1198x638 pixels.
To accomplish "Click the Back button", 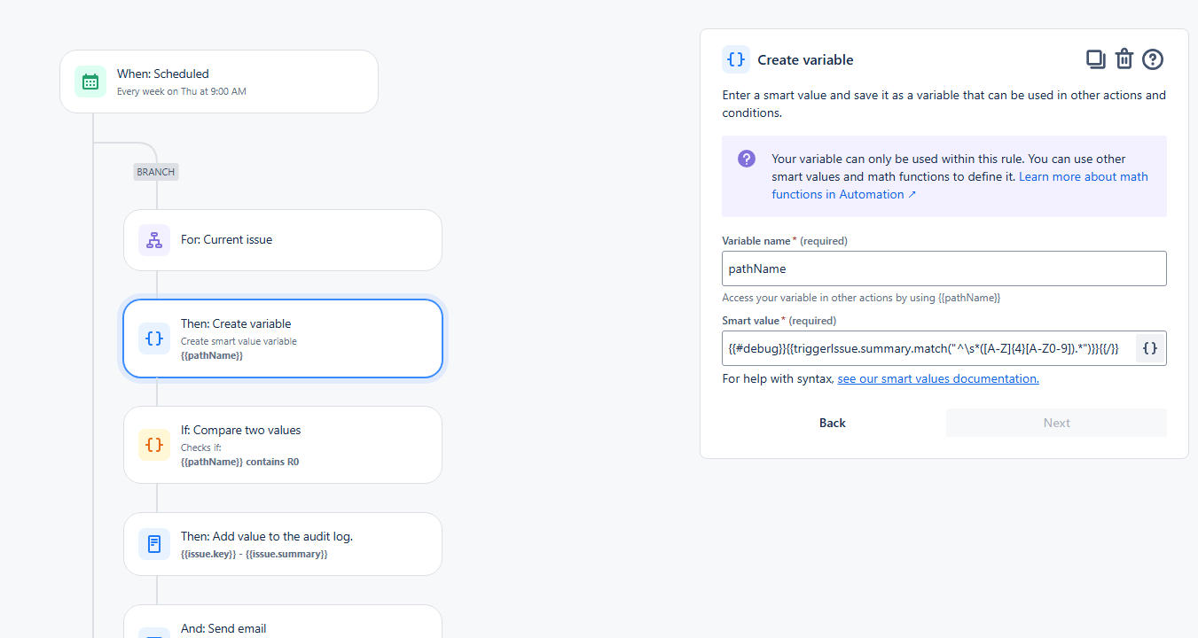I will coord(832,423).
